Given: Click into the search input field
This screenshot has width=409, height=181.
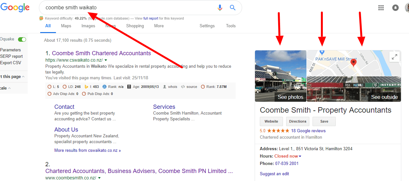Looking at the screenshot, I should point(129,8).
